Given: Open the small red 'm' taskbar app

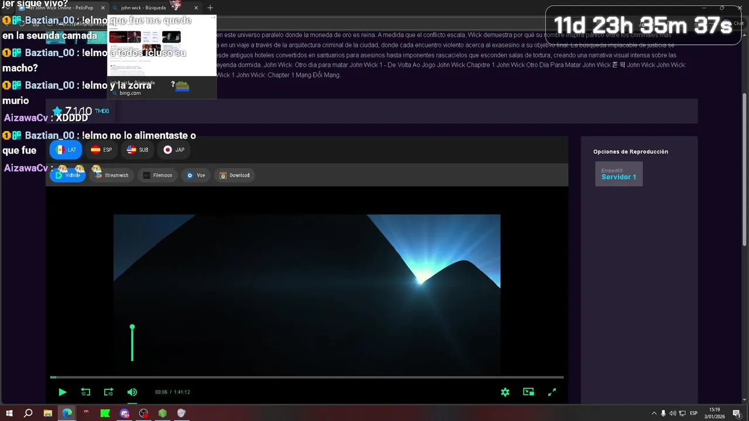Looking at the screenshot, I should click(86, 413).
